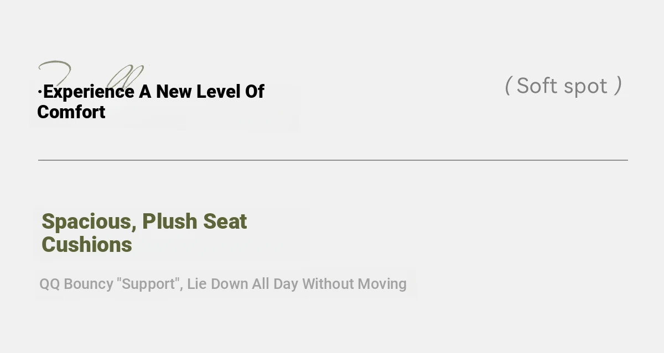The height and width of the screenshot is (353, 664).
Task: Click the word 'Experience' in black heading
Action: pos(89,92)
